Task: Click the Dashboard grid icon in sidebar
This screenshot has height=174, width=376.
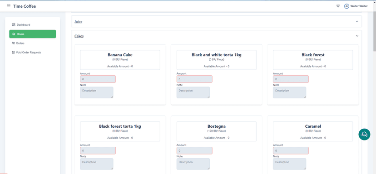Action: tap(14, 24)
